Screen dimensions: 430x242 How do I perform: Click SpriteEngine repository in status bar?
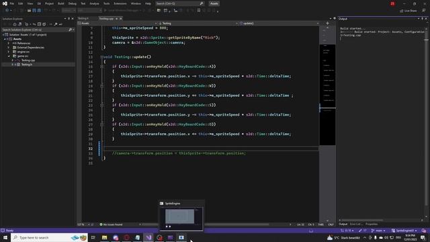pos(404,231)
